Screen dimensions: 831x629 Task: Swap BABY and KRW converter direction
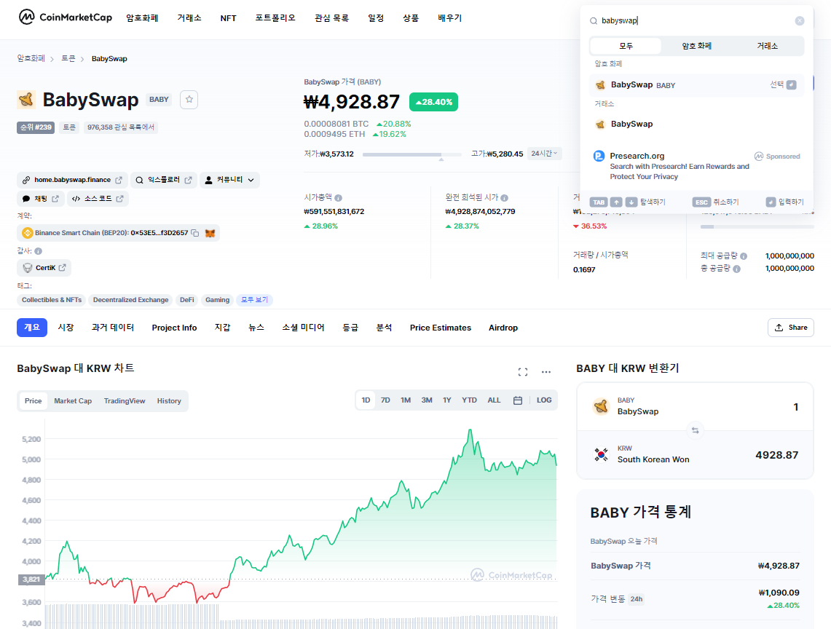point(695,430)
